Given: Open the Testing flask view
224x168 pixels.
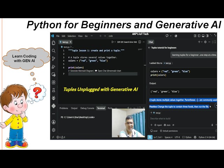Looking at the screenshot, I should pyautogui.click(x=54, y=90).
